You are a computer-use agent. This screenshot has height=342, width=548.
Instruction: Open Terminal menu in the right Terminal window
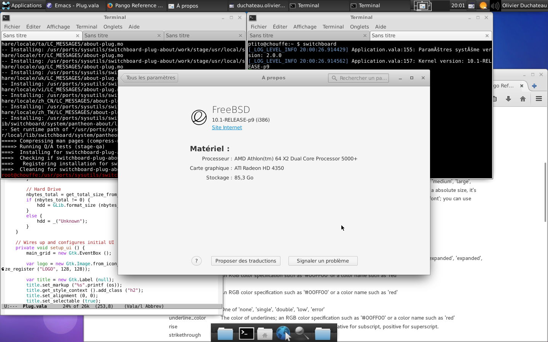click(333, 27)
